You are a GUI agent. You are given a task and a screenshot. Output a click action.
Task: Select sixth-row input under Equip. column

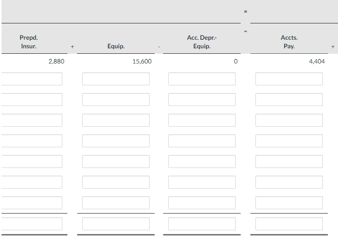[116, 182]
